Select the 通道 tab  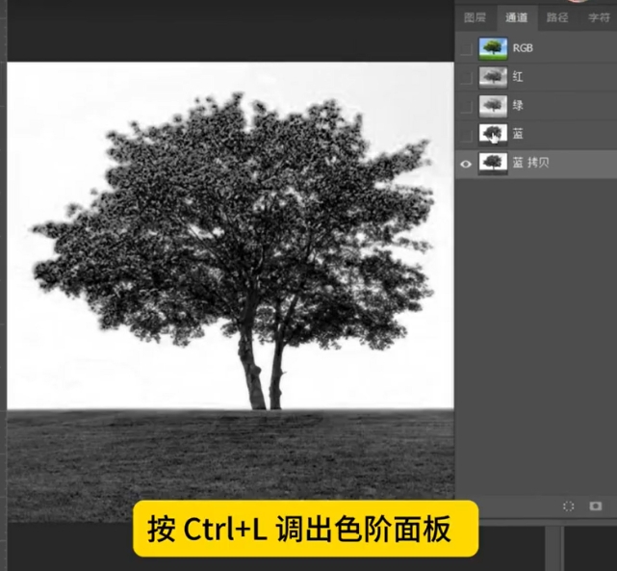point(516,17)
